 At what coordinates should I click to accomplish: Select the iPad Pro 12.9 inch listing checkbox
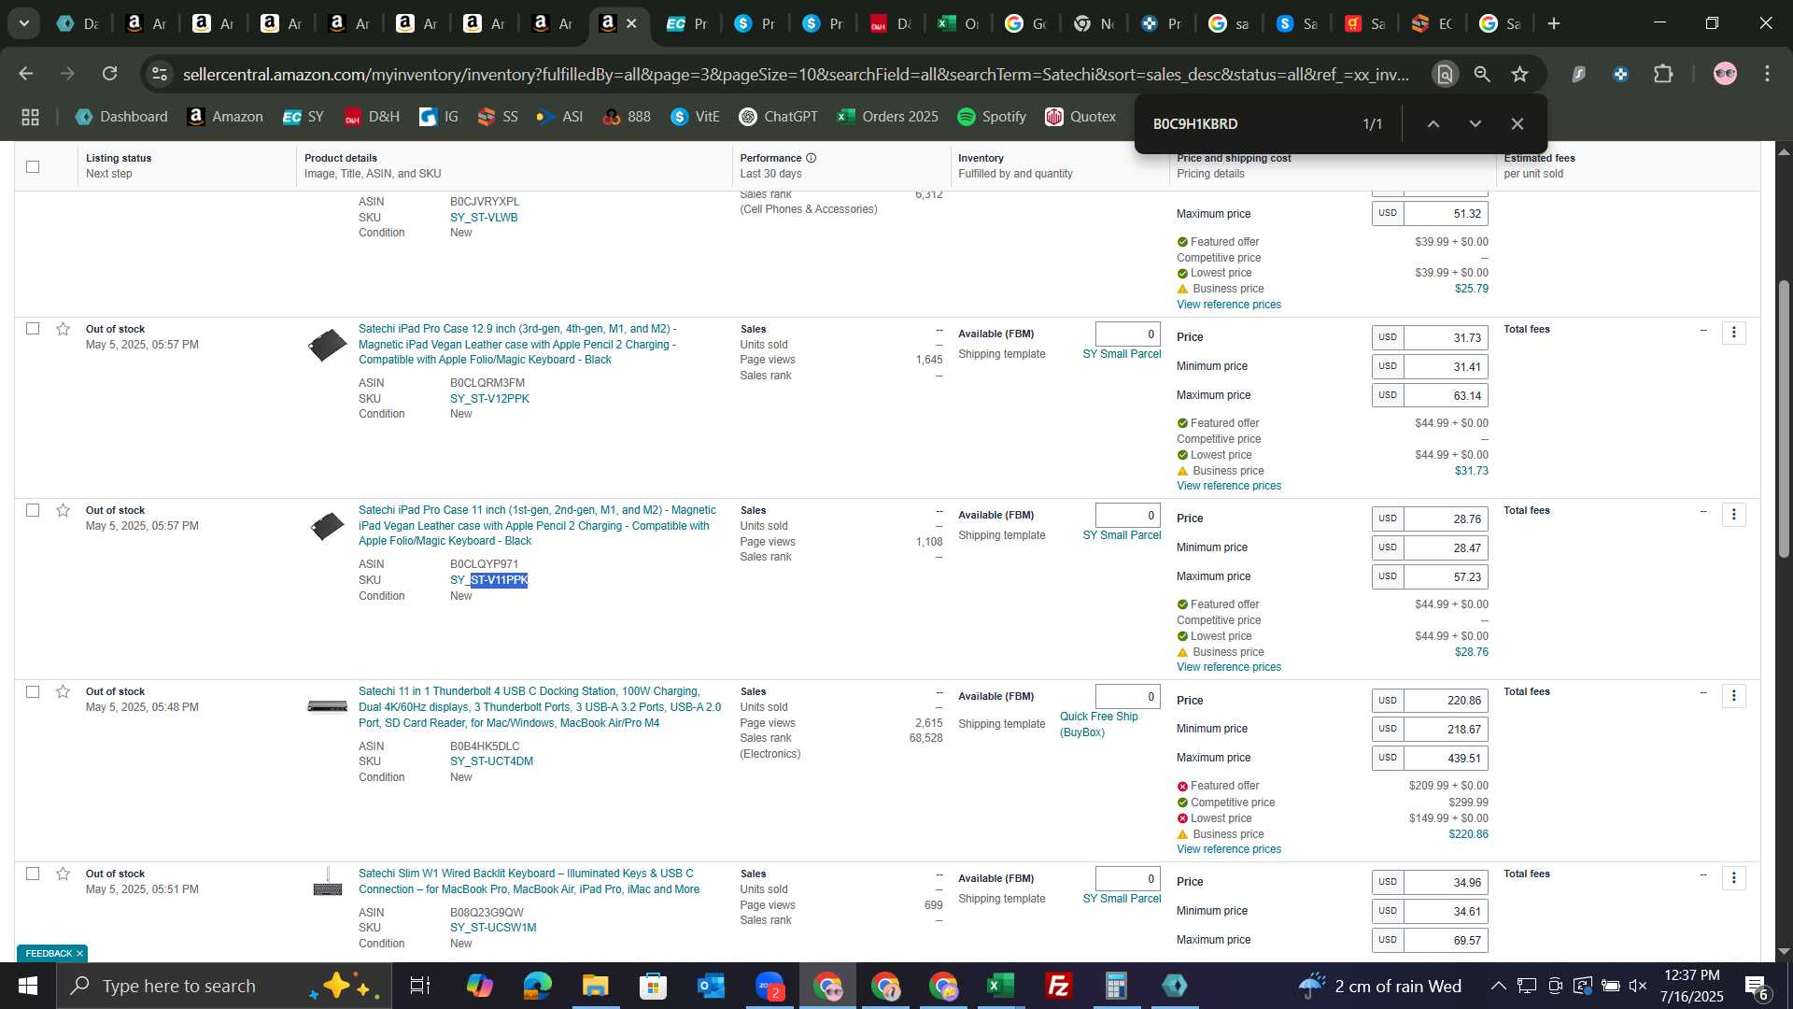[x=33, y=329]
